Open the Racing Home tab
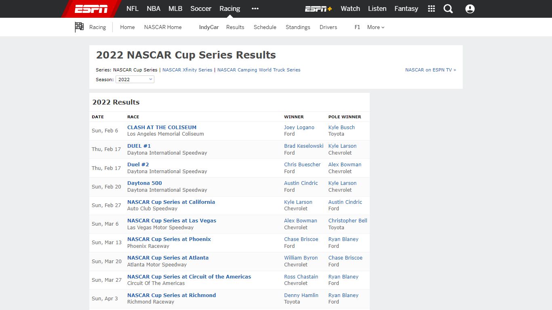The height and width of the screenshot is (310, 552). pos(127,27)
